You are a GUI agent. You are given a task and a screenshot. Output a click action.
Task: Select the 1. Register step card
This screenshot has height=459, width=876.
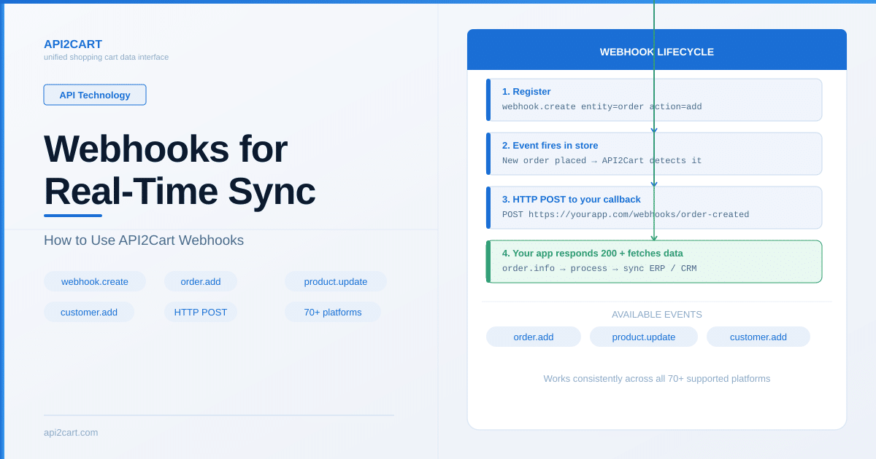(x=654, y=100)
